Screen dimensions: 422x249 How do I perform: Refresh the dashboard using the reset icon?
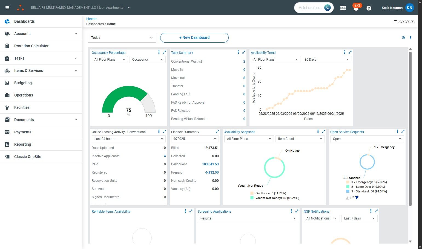tap(403, 38)
